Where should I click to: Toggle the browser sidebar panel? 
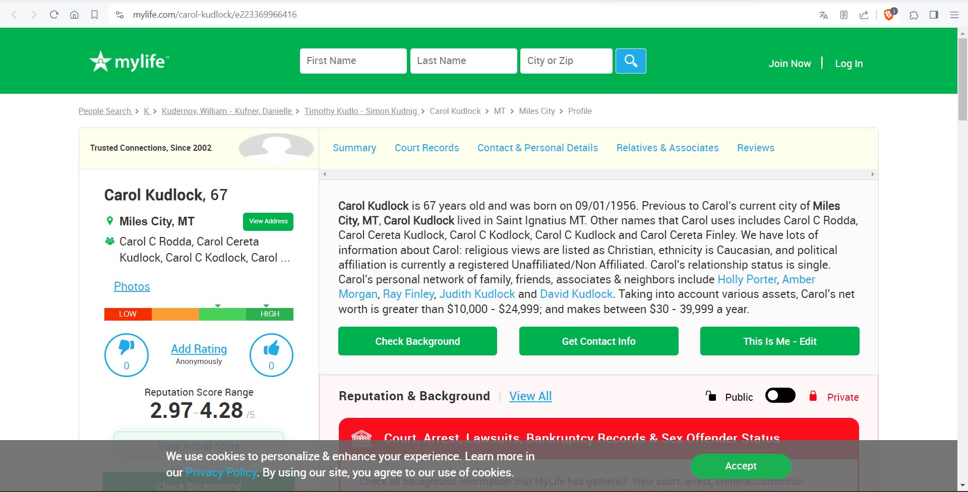(x=934, y=15)
